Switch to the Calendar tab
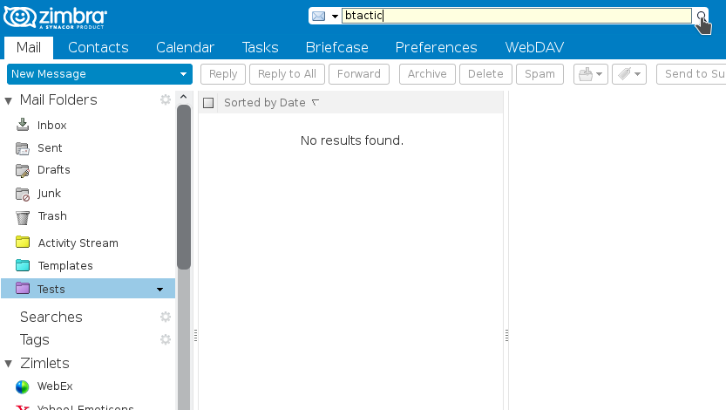The width and height of the screenshot is (726, 410). (x=185, y=47)
